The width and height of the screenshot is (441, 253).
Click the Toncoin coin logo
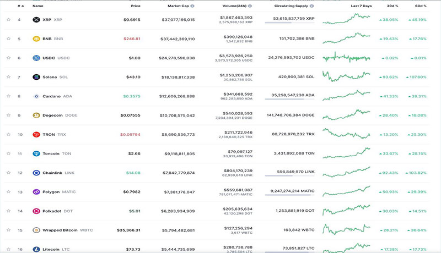pos(36,153)
